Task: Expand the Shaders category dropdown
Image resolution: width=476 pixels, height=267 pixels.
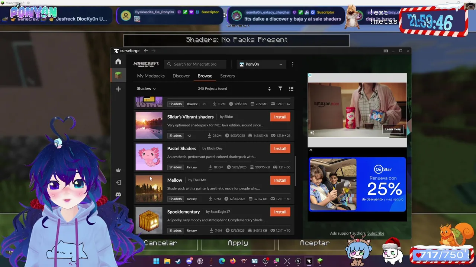Action: click(147, 89)
